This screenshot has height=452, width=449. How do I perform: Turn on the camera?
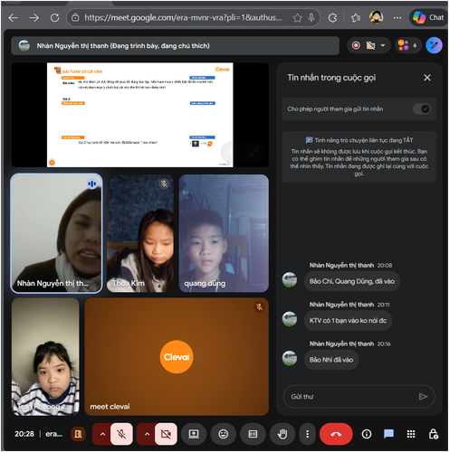pos(166,434)
